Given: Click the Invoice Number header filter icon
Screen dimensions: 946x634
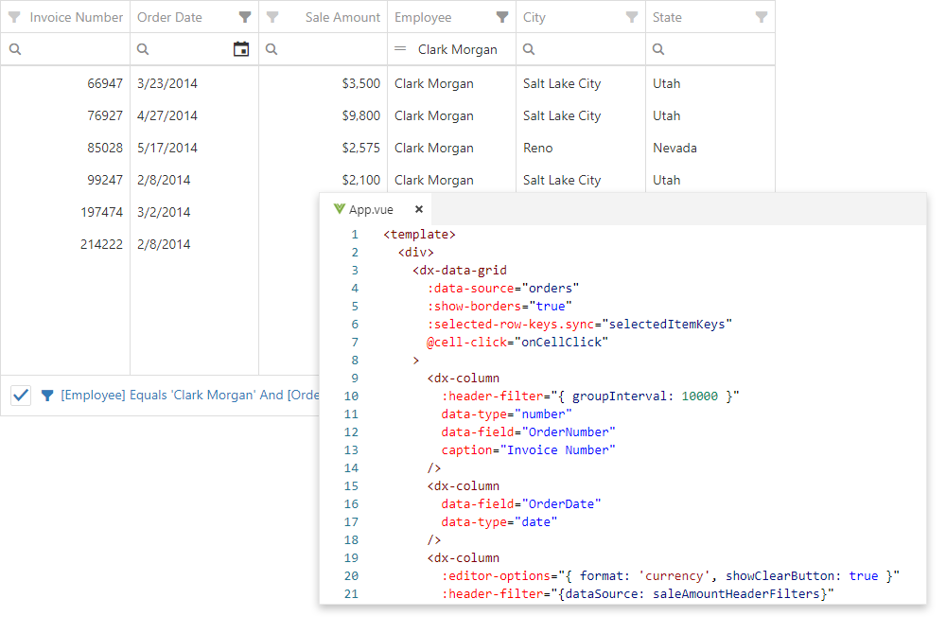Looking at the screenshot, I should [x=14, y=17].
